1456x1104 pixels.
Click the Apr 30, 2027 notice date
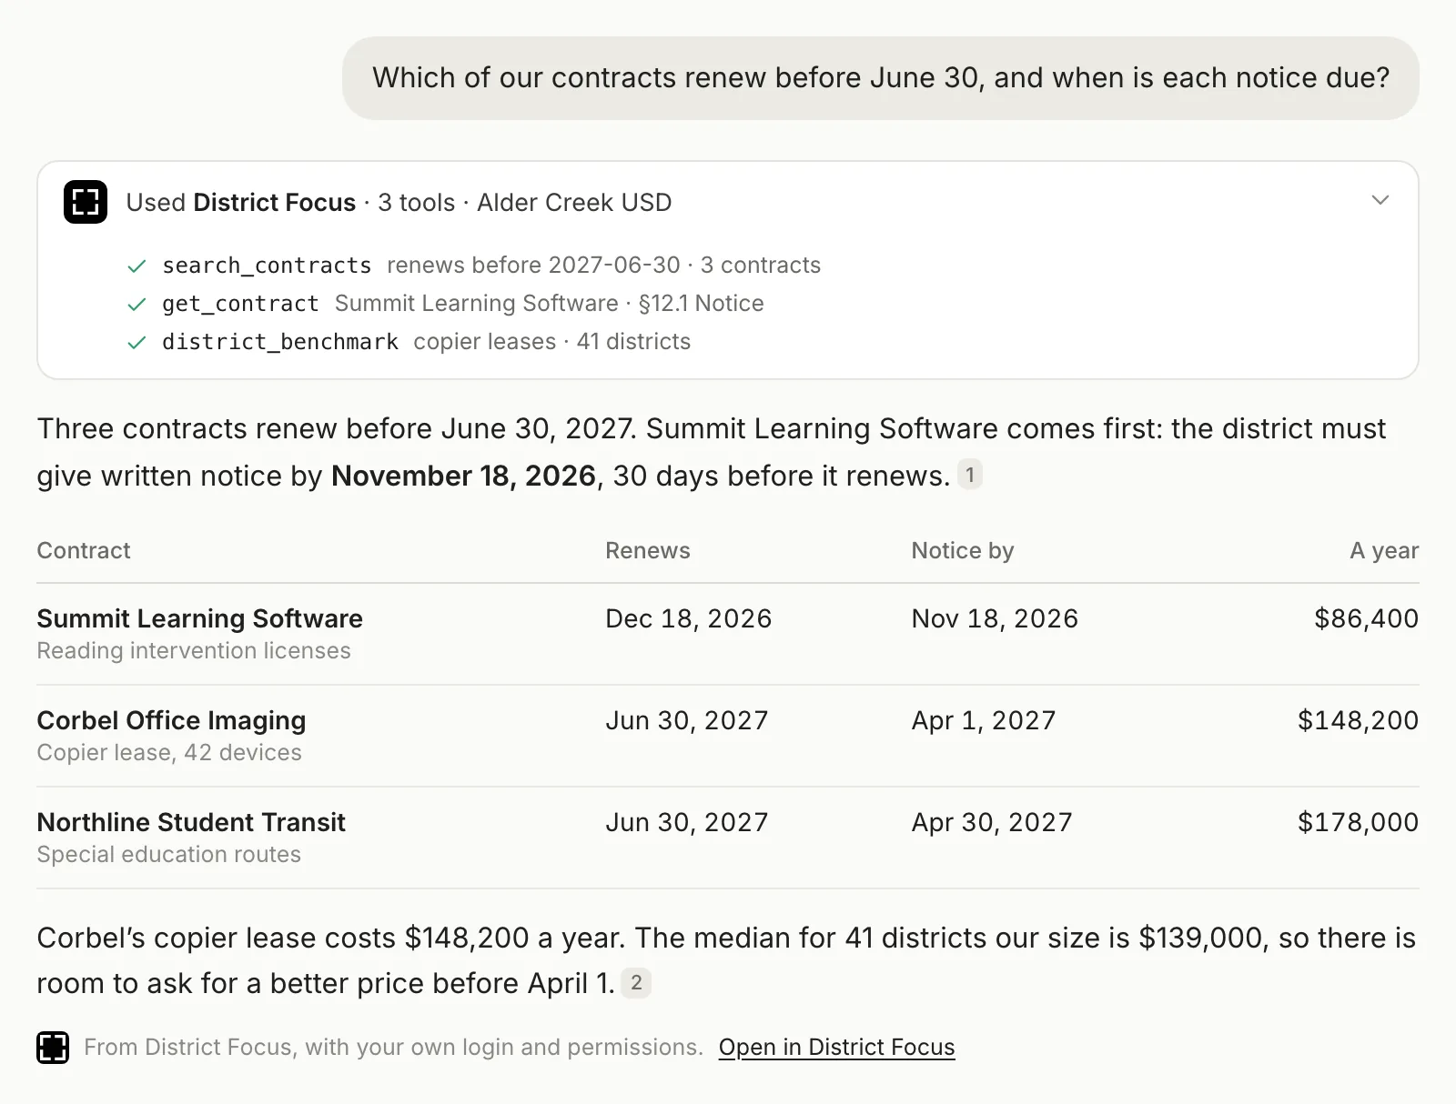[x=992, y=822]
